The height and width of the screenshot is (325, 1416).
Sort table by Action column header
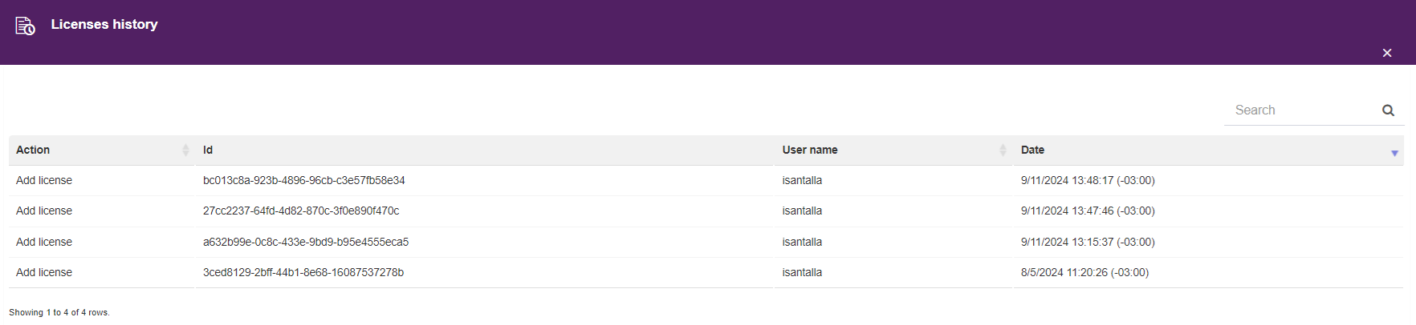(x=33, y=150)
